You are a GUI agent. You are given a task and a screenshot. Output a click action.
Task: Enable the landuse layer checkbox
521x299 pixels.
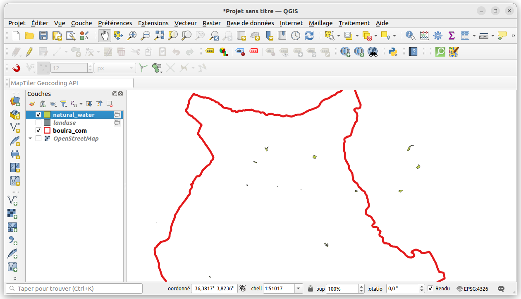[x=38, y=123]
